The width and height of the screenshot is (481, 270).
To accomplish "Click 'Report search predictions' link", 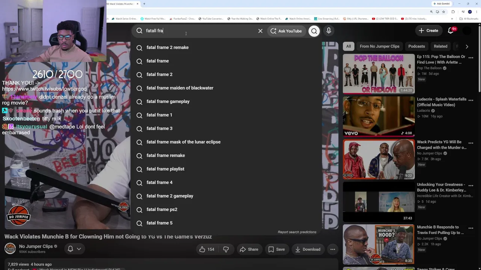I will tap(297, 232).
